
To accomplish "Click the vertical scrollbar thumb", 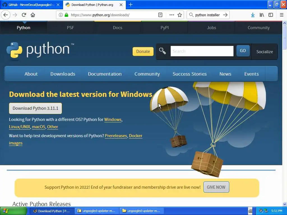I will 285,37.
